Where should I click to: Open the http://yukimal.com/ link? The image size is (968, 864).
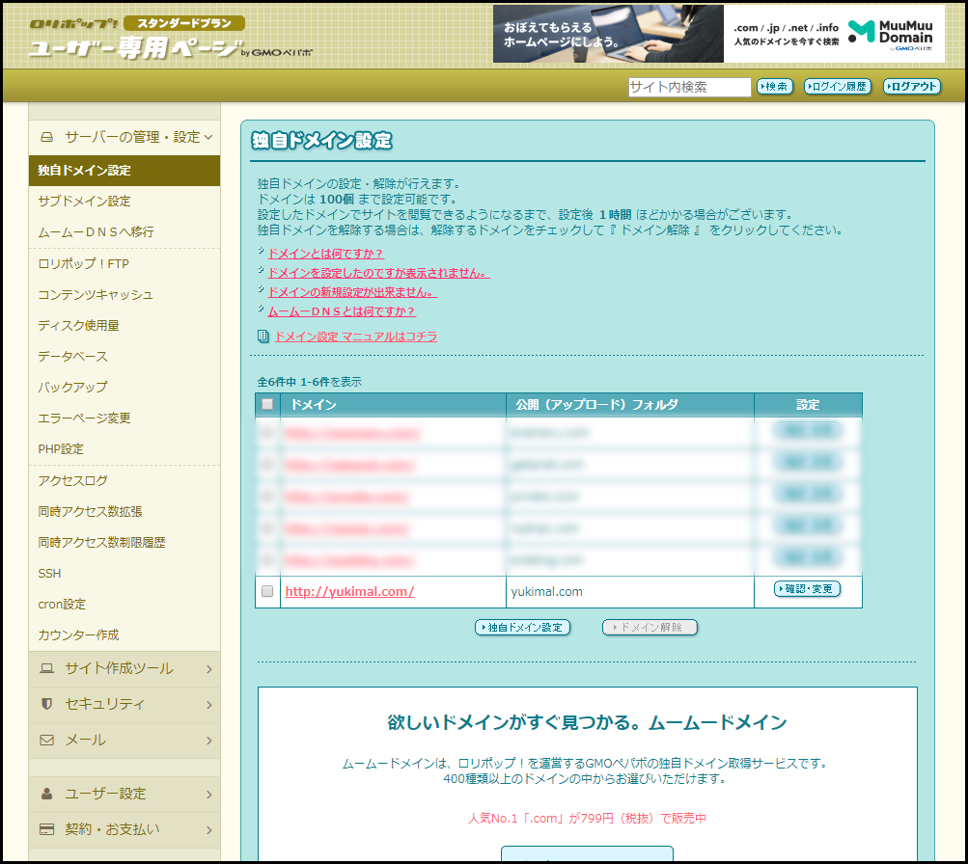(349, 591)
